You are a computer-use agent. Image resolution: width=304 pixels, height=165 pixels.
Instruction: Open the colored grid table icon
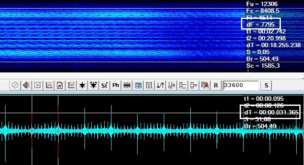(138, 85)
